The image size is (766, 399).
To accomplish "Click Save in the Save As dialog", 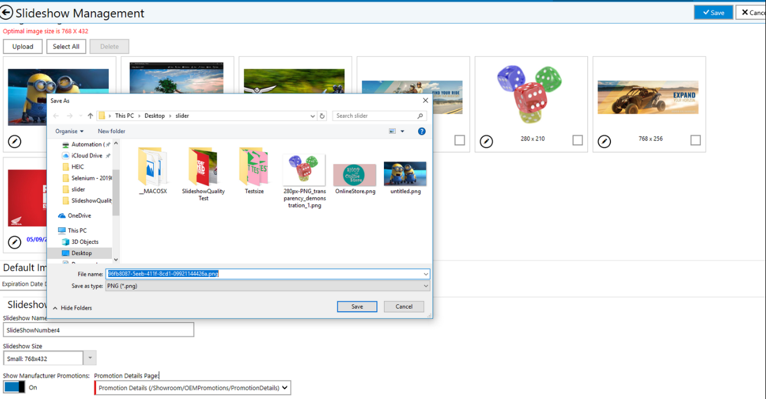I will click(357, 307).
